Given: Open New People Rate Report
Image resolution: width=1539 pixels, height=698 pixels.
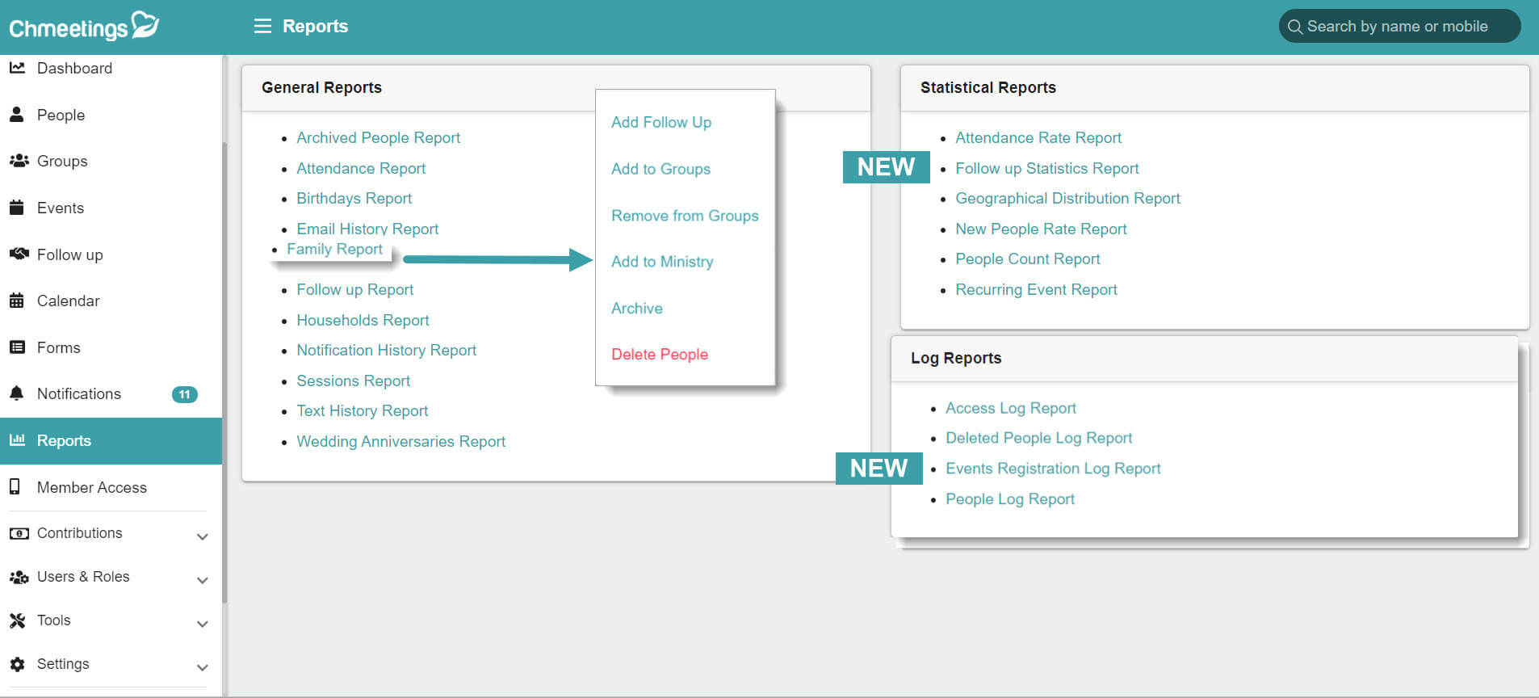Looking at the screenshot, I should tap(1041, 229).
